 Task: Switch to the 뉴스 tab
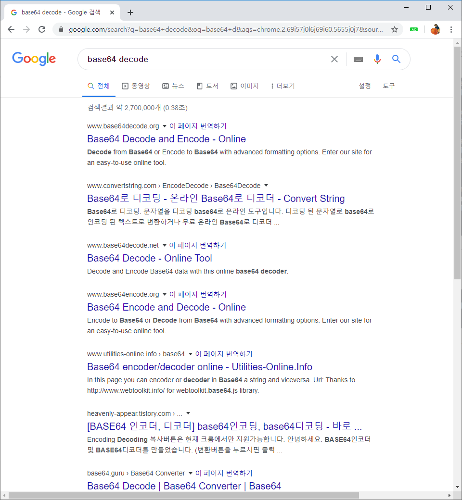coord(173,86)
